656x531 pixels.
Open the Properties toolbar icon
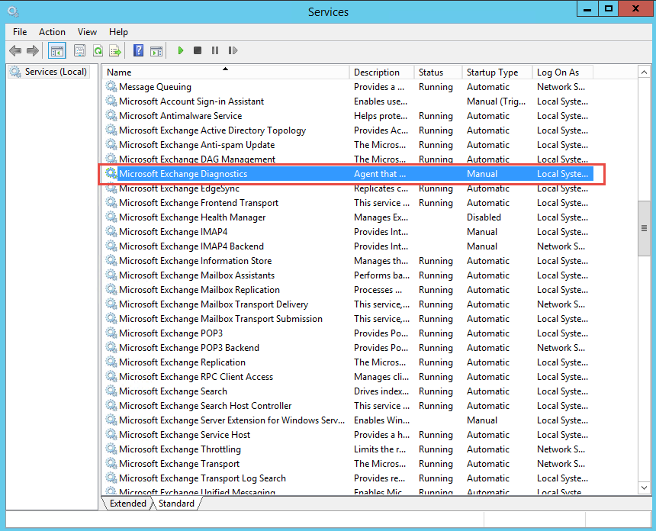[x=79, y=50]
